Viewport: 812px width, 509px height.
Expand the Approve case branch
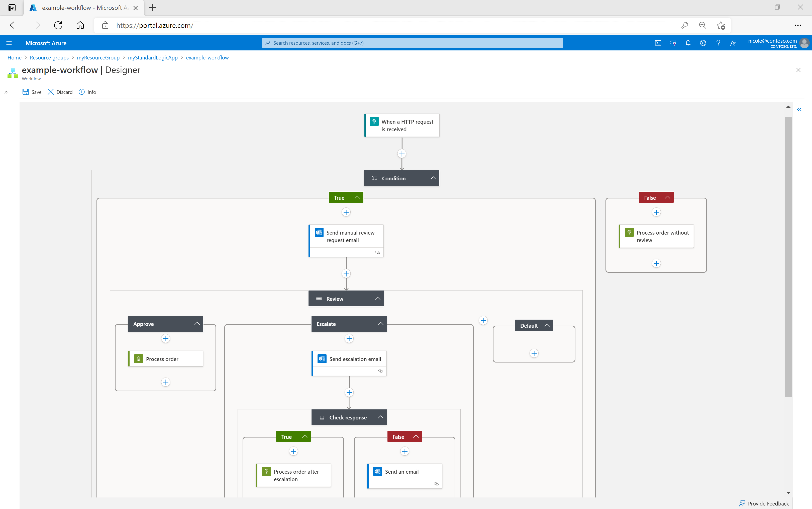point(197,324)
